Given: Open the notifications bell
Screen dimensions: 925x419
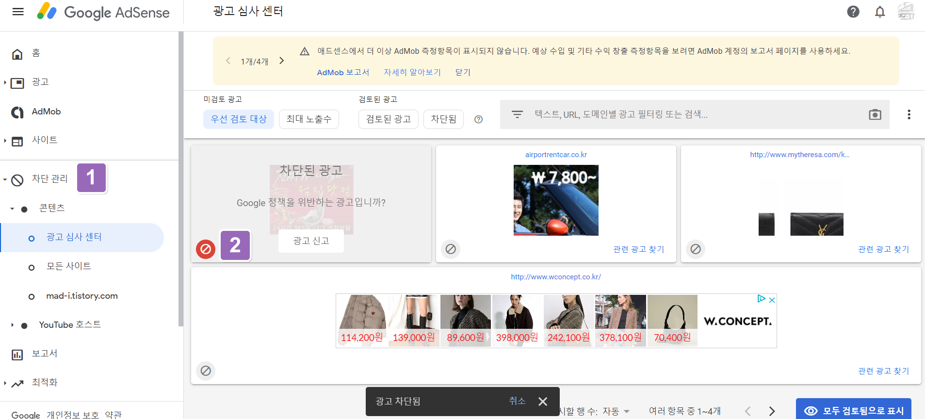Looking at the screenshot, I should 880,12.
